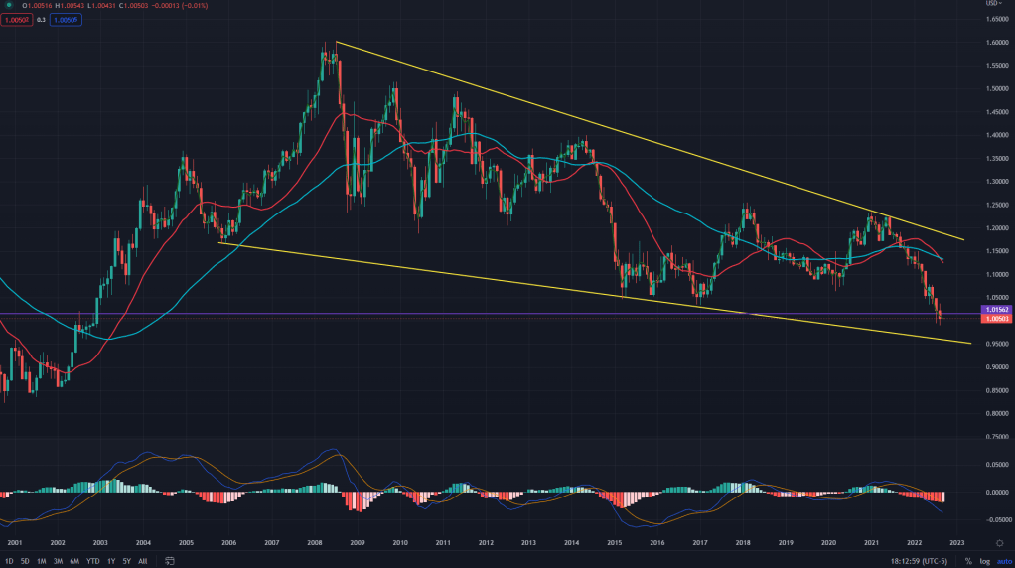
Task: Click the blue buy price 1.00505 button
Action: click(x=67, y=19)
